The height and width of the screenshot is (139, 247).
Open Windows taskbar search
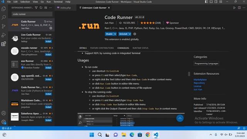pyautogui.click(x=100, y=135)
